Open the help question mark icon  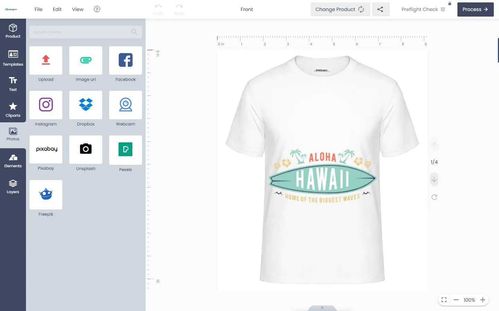coord(97,9)
